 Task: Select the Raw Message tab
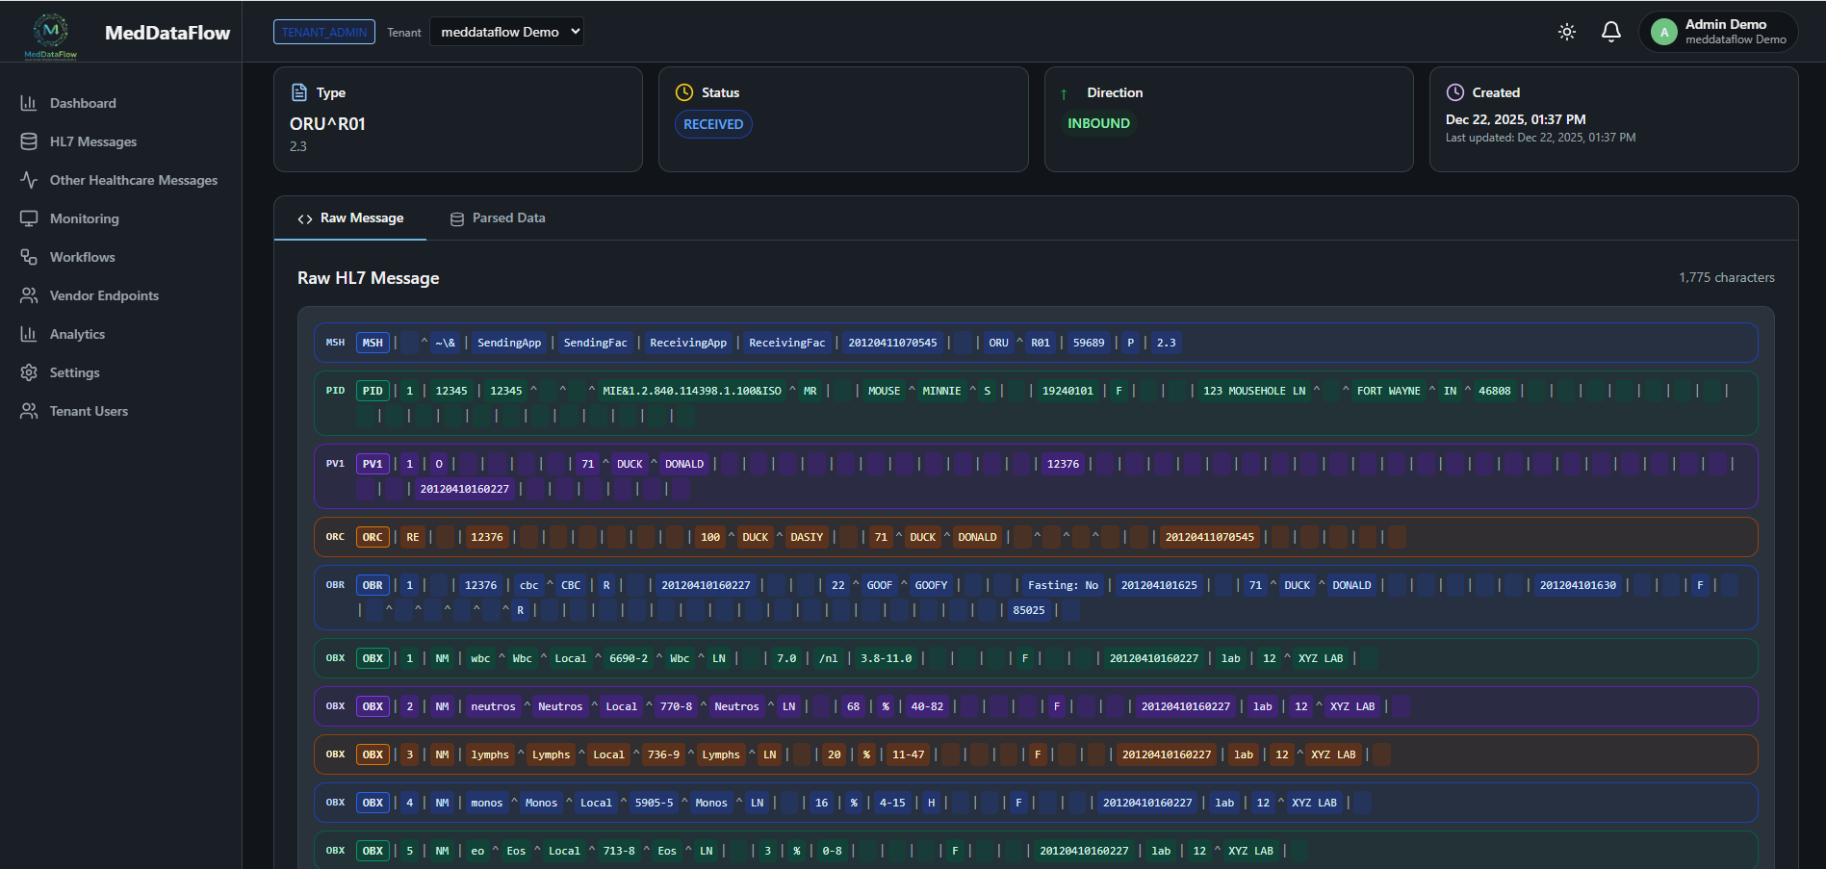[362, 217]
